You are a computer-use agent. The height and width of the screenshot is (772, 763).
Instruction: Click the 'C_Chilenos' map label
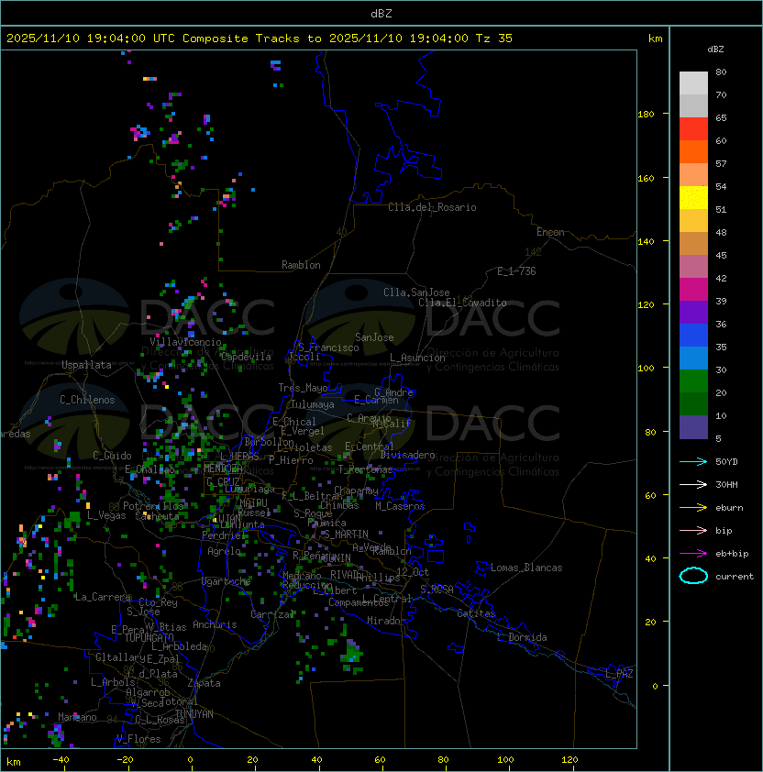(87, 400)
